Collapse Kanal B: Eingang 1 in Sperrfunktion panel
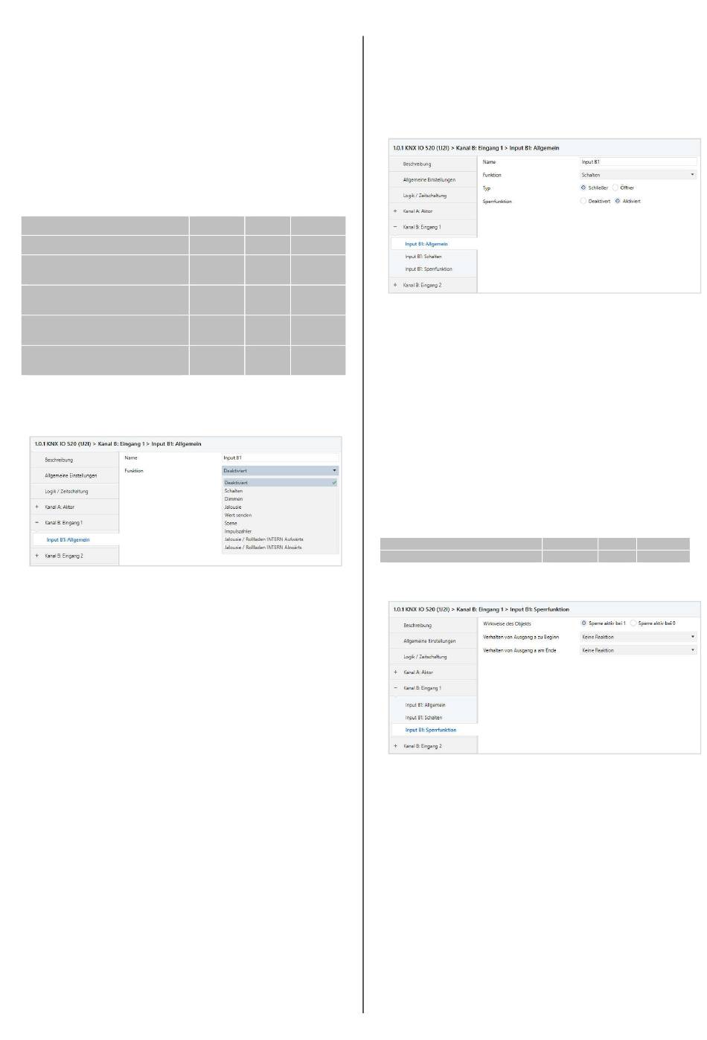 (395, 688)
